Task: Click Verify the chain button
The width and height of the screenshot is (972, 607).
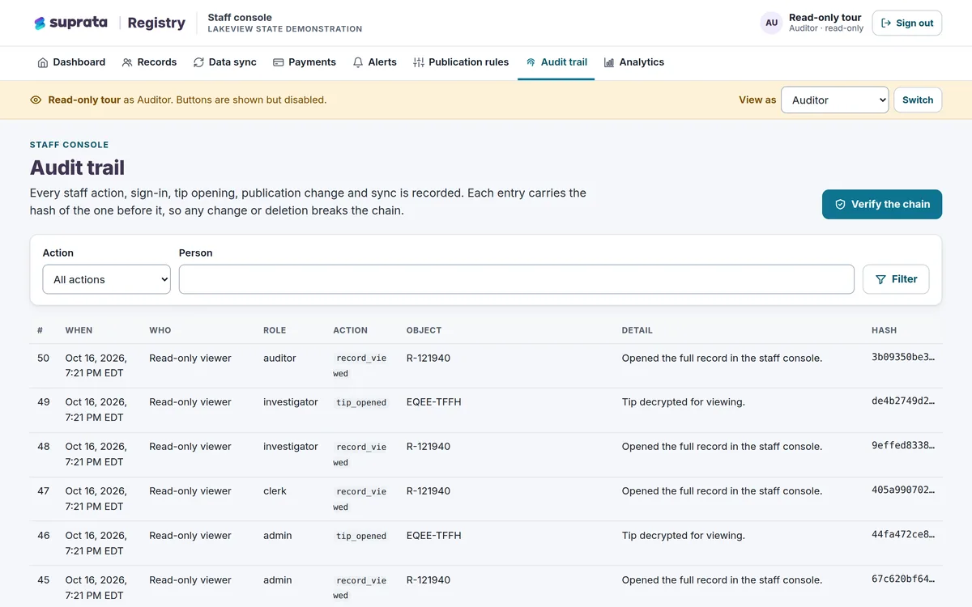Action: tap(882, 205)
